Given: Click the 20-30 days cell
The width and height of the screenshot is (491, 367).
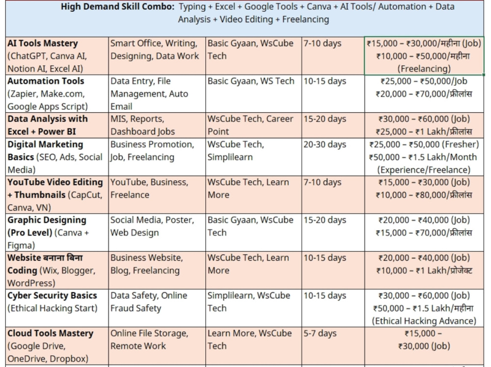Looking at the screenshot, I should pyautogui.click(x=333, y=157).
